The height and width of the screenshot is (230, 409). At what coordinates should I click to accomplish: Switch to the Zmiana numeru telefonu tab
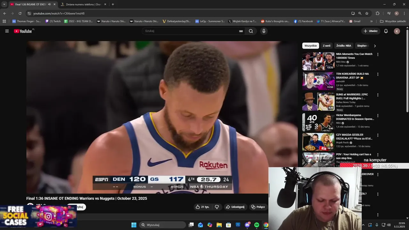(84, 4)
